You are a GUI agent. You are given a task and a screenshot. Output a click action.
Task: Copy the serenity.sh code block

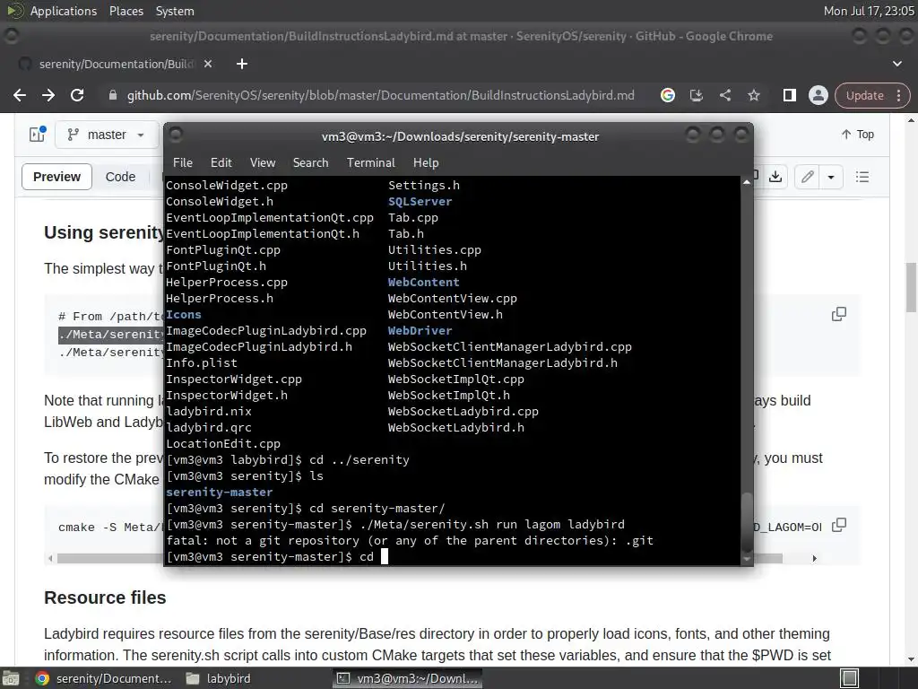coord(838,314)
